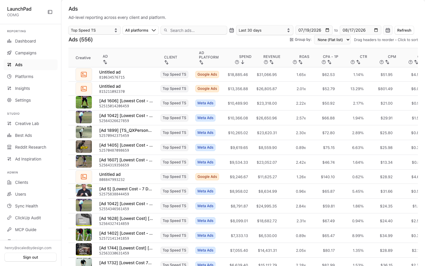Open Creative Lab under Studio
Viewport: 425px width, 266px height.
[31, 124]
